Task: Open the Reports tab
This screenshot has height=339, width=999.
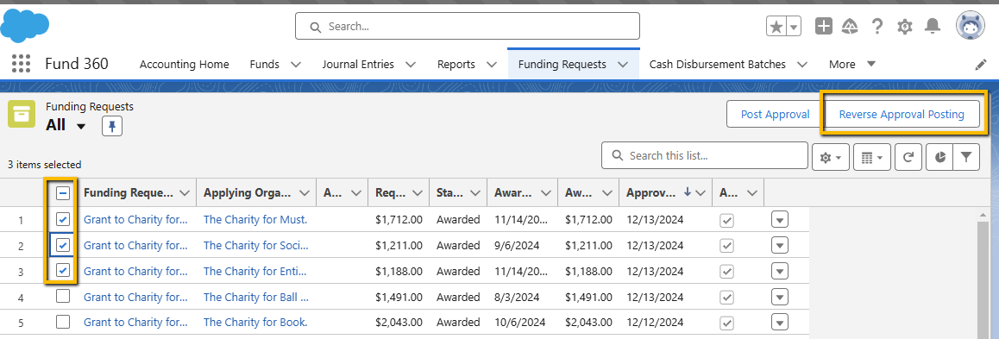Action: pos(456,65)
